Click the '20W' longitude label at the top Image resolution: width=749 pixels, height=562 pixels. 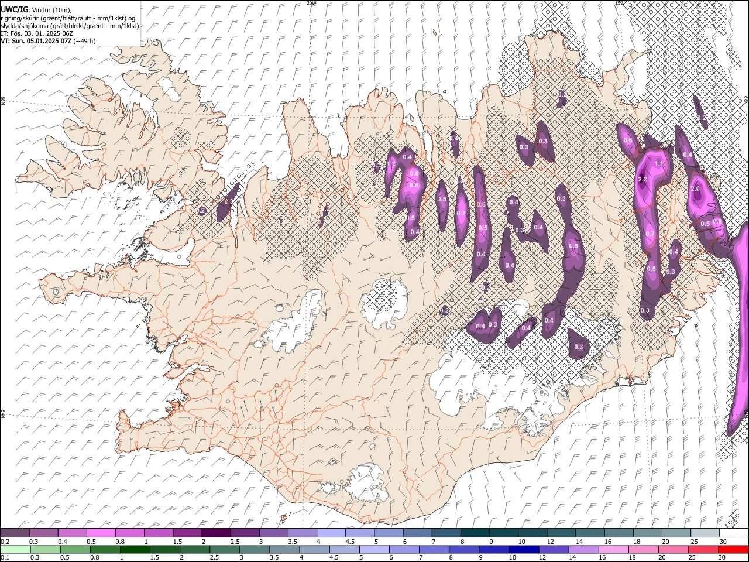point(311,3)
